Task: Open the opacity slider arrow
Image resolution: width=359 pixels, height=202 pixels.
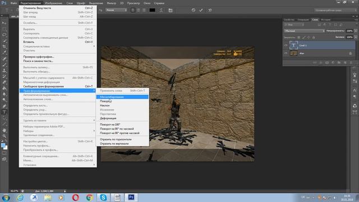Action: point(356,31)
